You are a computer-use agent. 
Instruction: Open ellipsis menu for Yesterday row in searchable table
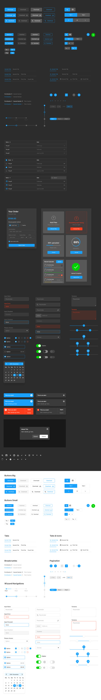click(x=64, y=185)
